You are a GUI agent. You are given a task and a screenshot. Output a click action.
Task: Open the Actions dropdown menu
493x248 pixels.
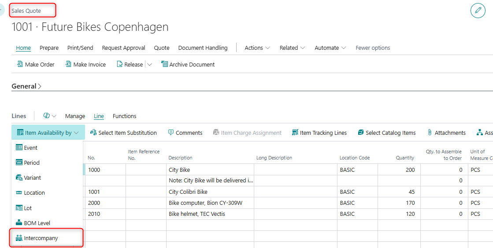257,48
